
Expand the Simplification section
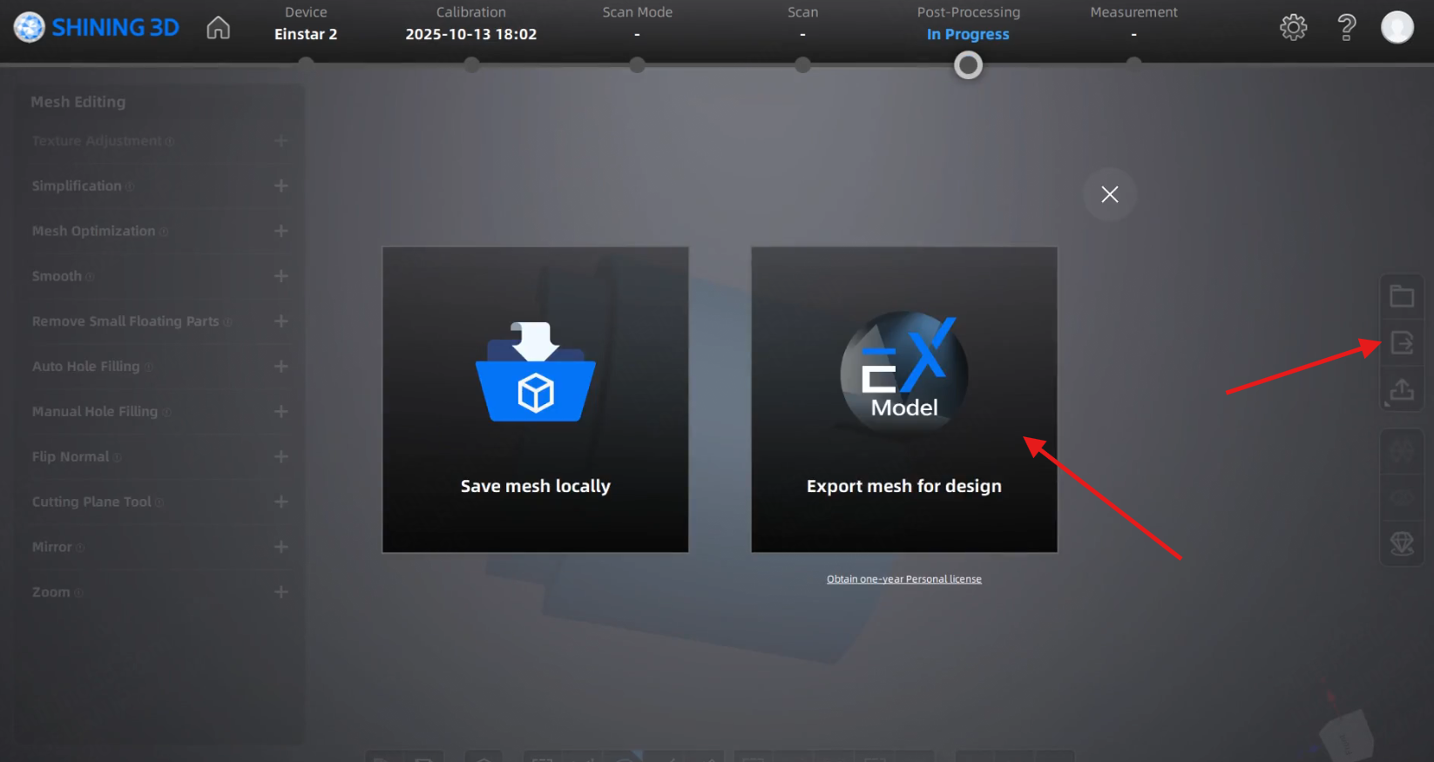[x=281, y=185]
